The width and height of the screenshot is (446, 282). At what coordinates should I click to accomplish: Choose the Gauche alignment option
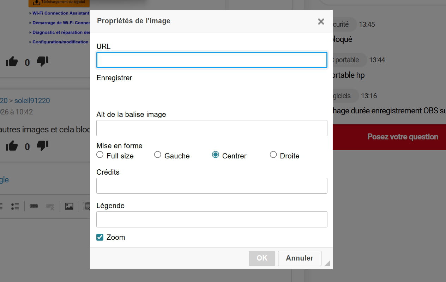pos(158,155)
